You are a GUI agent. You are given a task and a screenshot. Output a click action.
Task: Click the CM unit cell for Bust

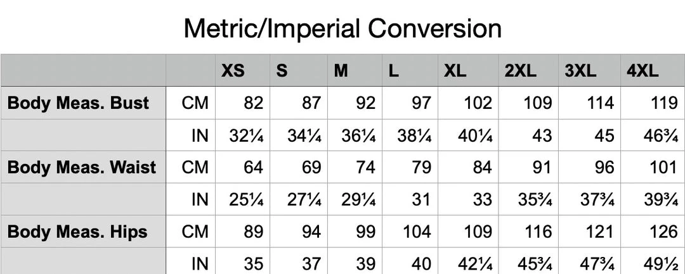click(x=195, y=103)
